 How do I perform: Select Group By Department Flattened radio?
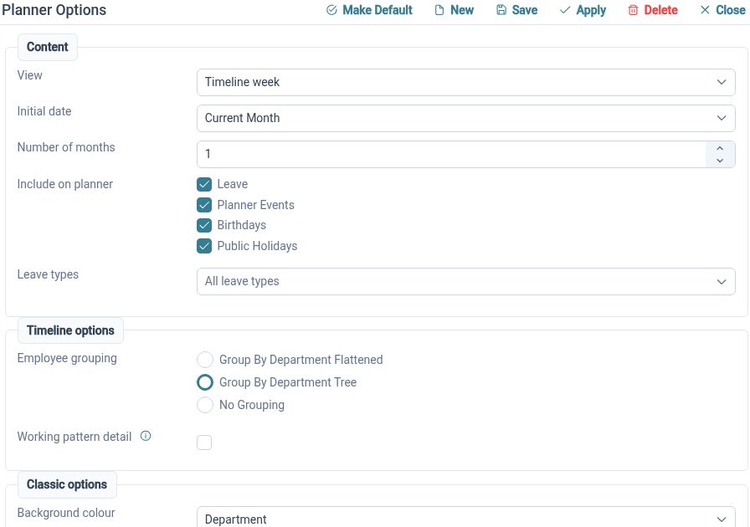click(x=205, y=360)
